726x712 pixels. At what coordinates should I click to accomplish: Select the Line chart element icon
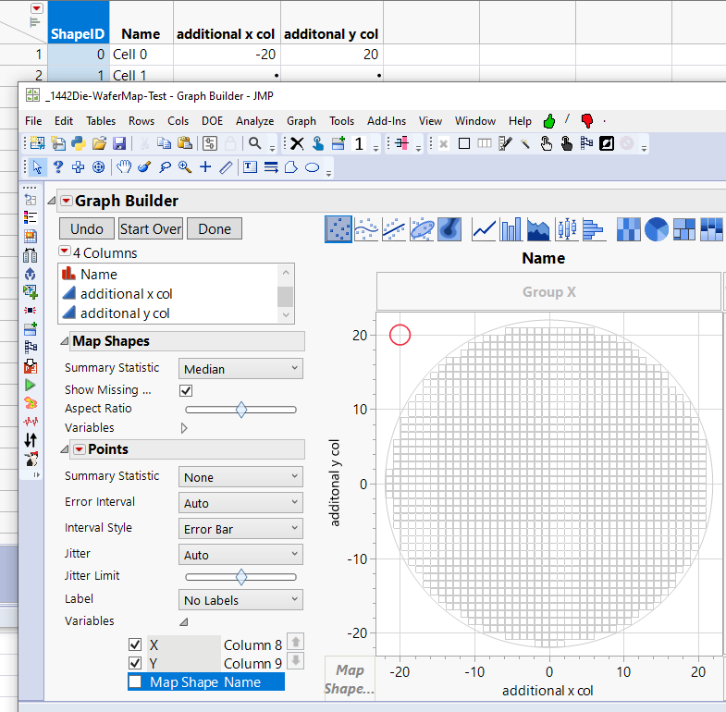[484, 228]
